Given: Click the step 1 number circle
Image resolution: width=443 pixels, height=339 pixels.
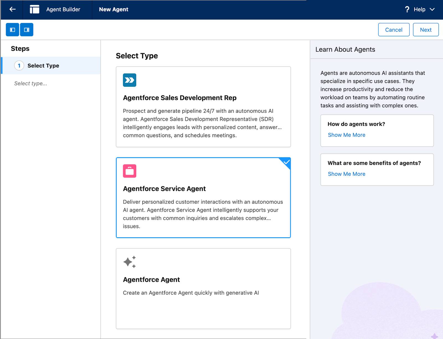Looking at the screenshot, I should click(x=19, y=66).
